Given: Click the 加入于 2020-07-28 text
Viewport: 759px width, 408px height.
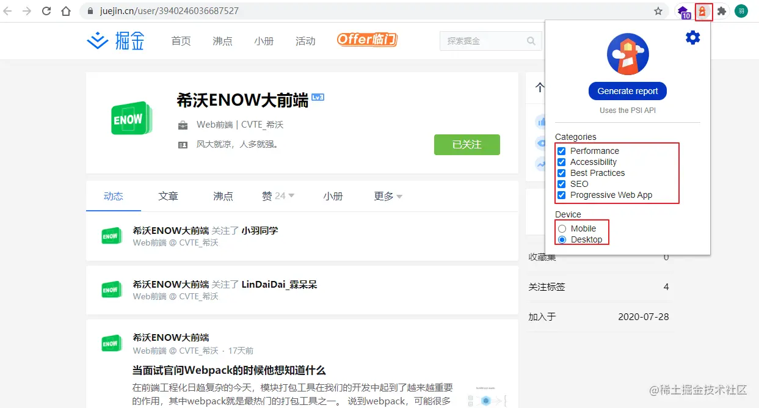Looking at the screenshot, I should pyautogui.click(x=598, y=317).
